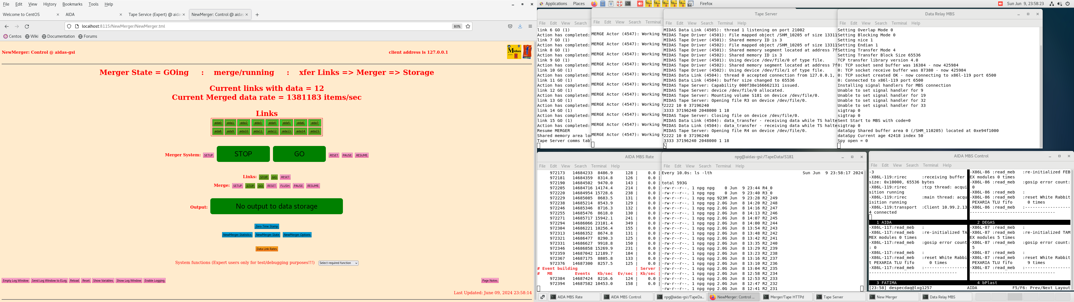Open the Firefox hamburger application menu
This screenshot has height=302, width=1074.
pyautogui.click(x=530, y=26)
